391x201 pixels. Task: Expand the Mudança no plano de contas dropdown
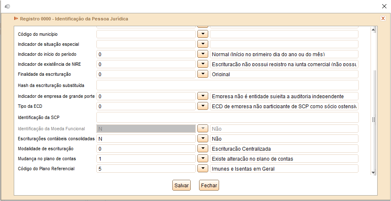coord(202,159)
